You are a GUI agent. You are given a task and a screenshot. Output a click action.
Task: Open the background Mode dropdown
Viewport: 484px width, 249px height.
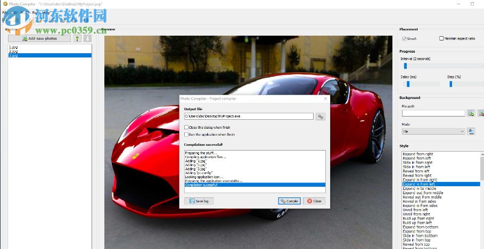[433, 131]
